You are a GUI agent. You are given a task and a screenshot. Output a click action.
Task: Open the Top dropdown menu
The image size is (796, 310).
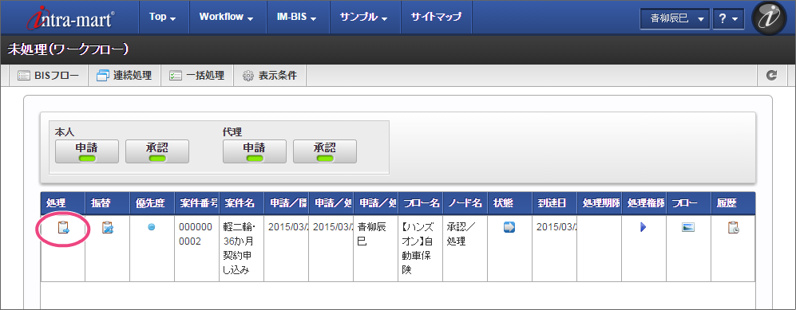click(162, 17)
